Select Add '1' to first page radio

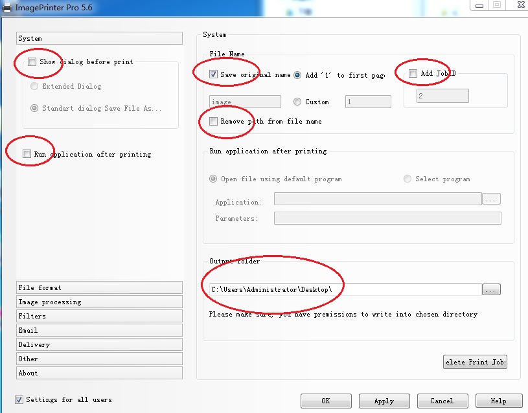[297, 75]
